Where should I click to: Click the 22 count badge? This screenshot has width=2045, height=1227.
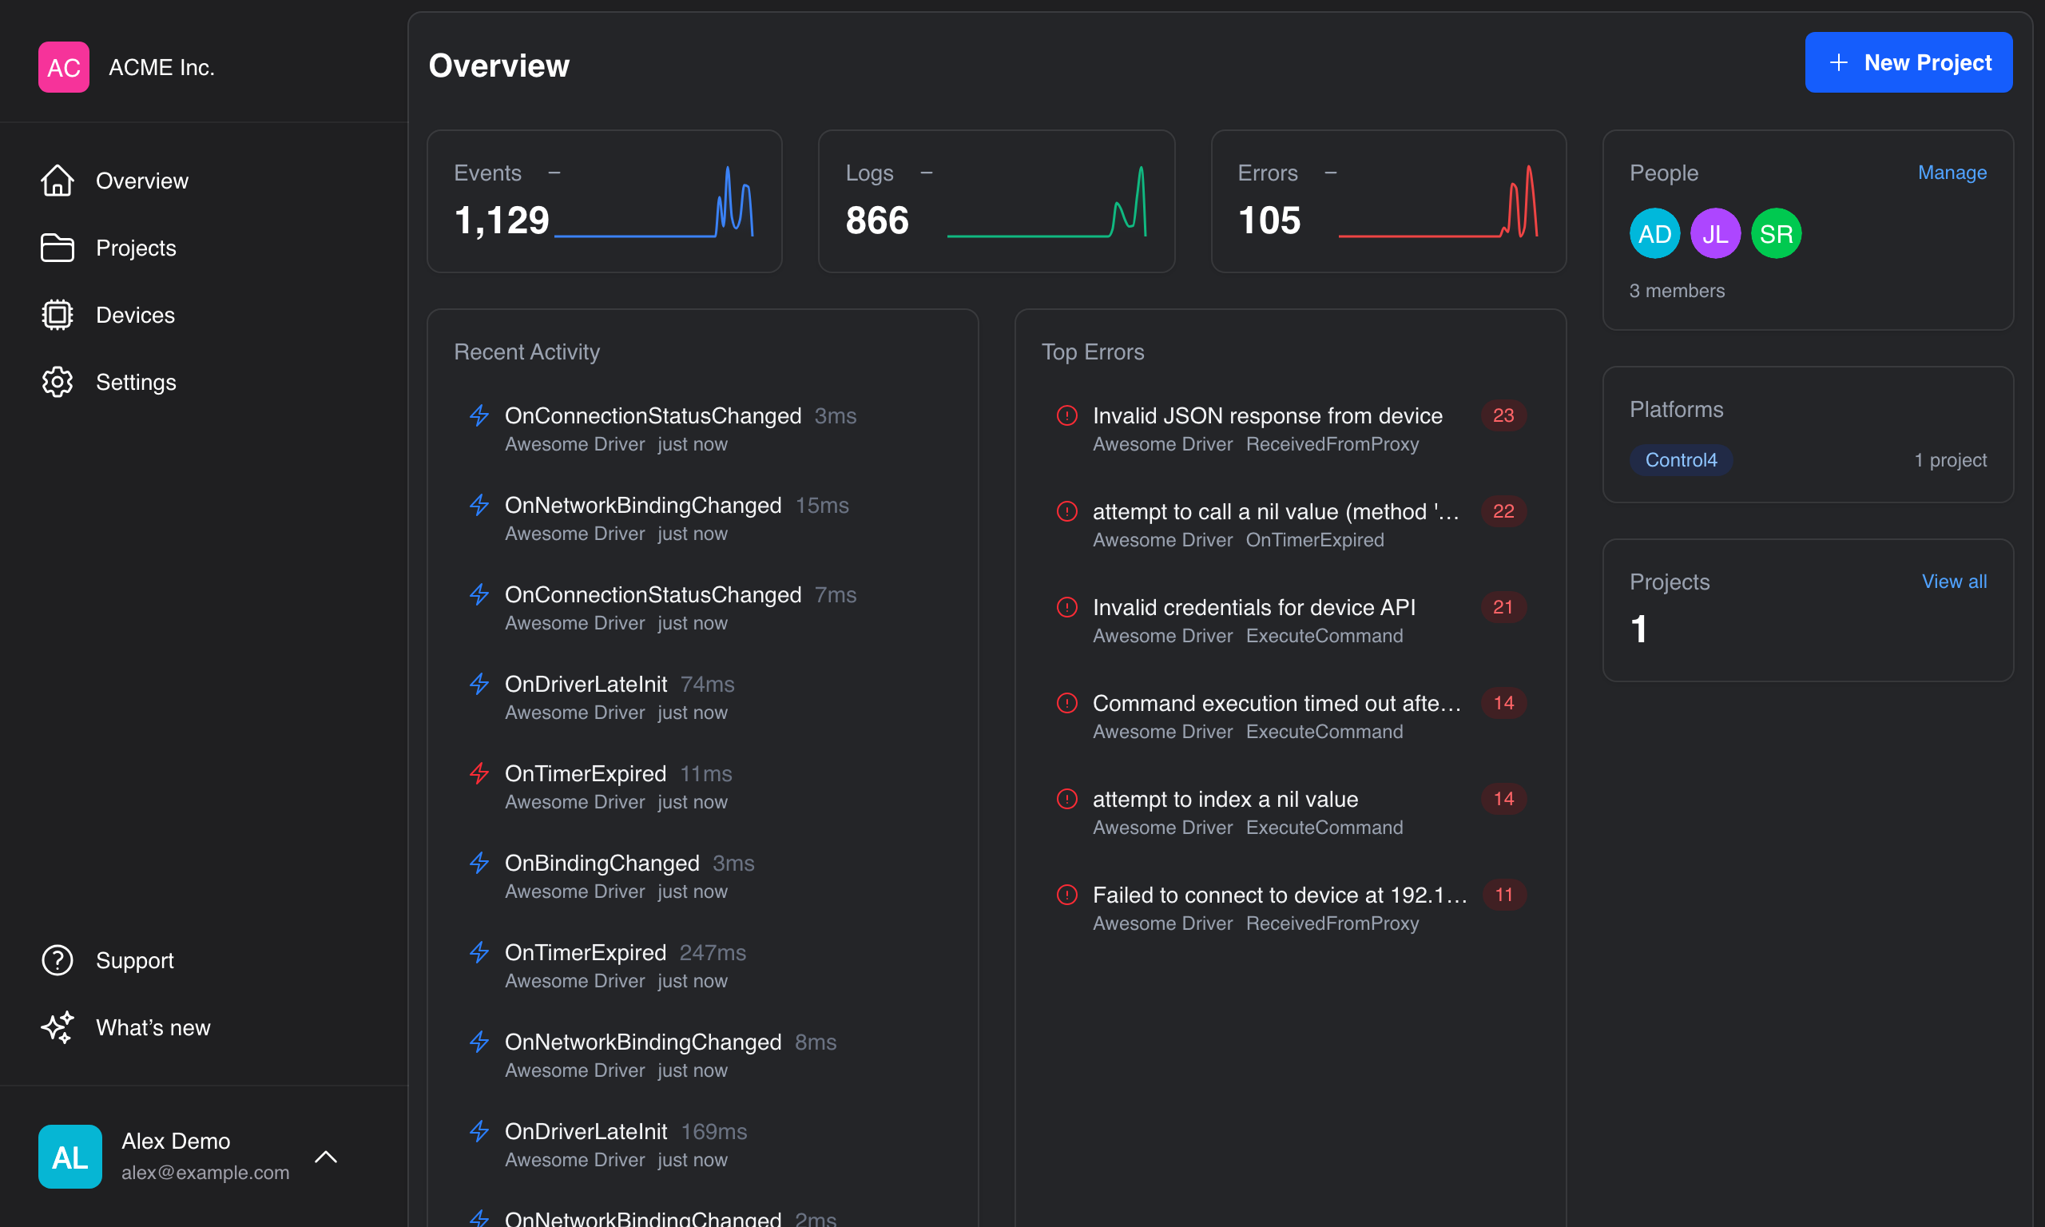point(1503,511)
